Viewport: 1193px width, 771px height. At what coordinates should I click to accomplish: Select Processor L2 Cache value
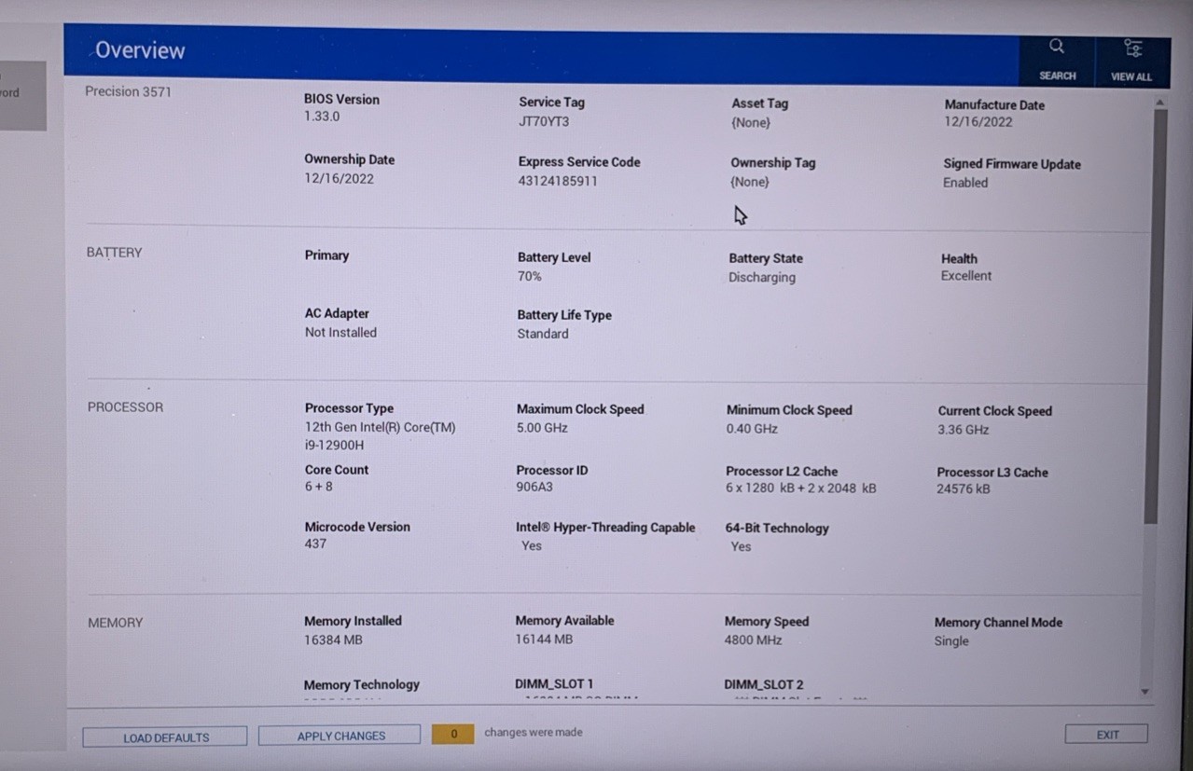pos(801,488)
